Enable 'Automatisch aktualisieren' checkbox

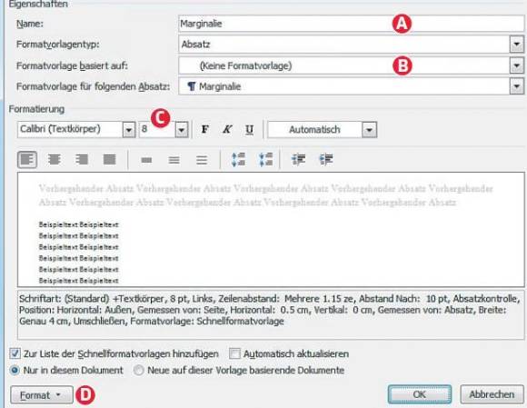[234, 353]
